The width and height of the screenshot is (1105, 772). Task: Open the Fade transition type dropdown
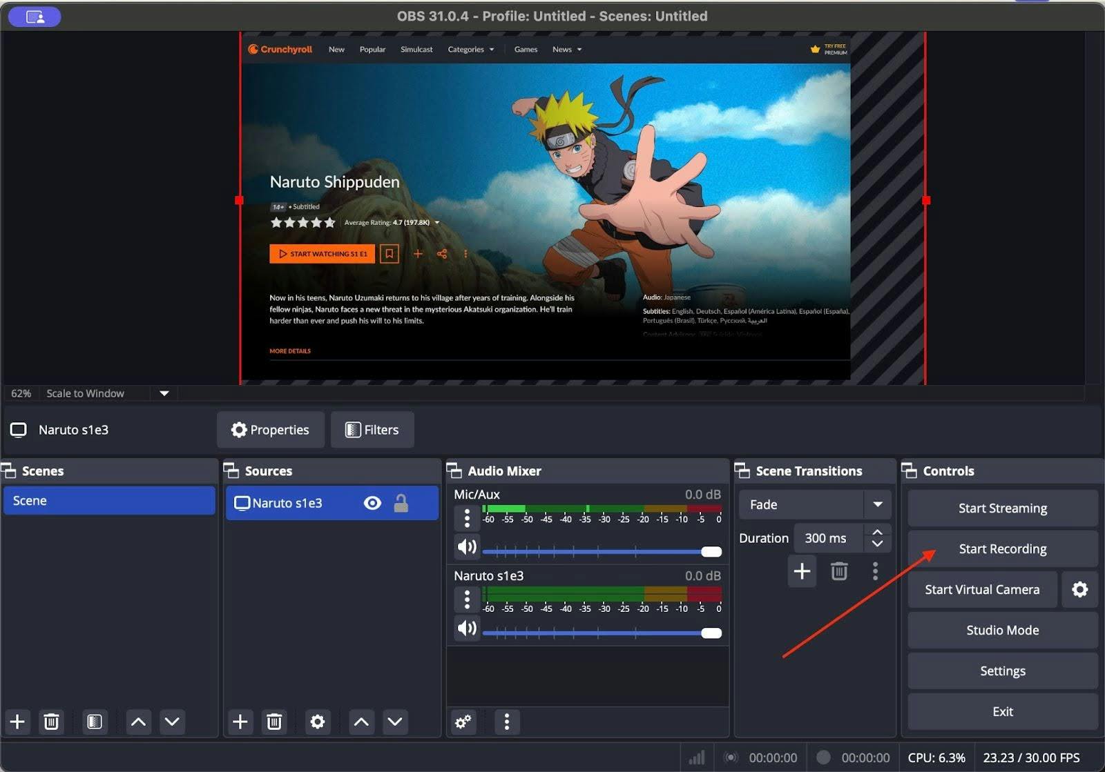[x=877, y=504]
